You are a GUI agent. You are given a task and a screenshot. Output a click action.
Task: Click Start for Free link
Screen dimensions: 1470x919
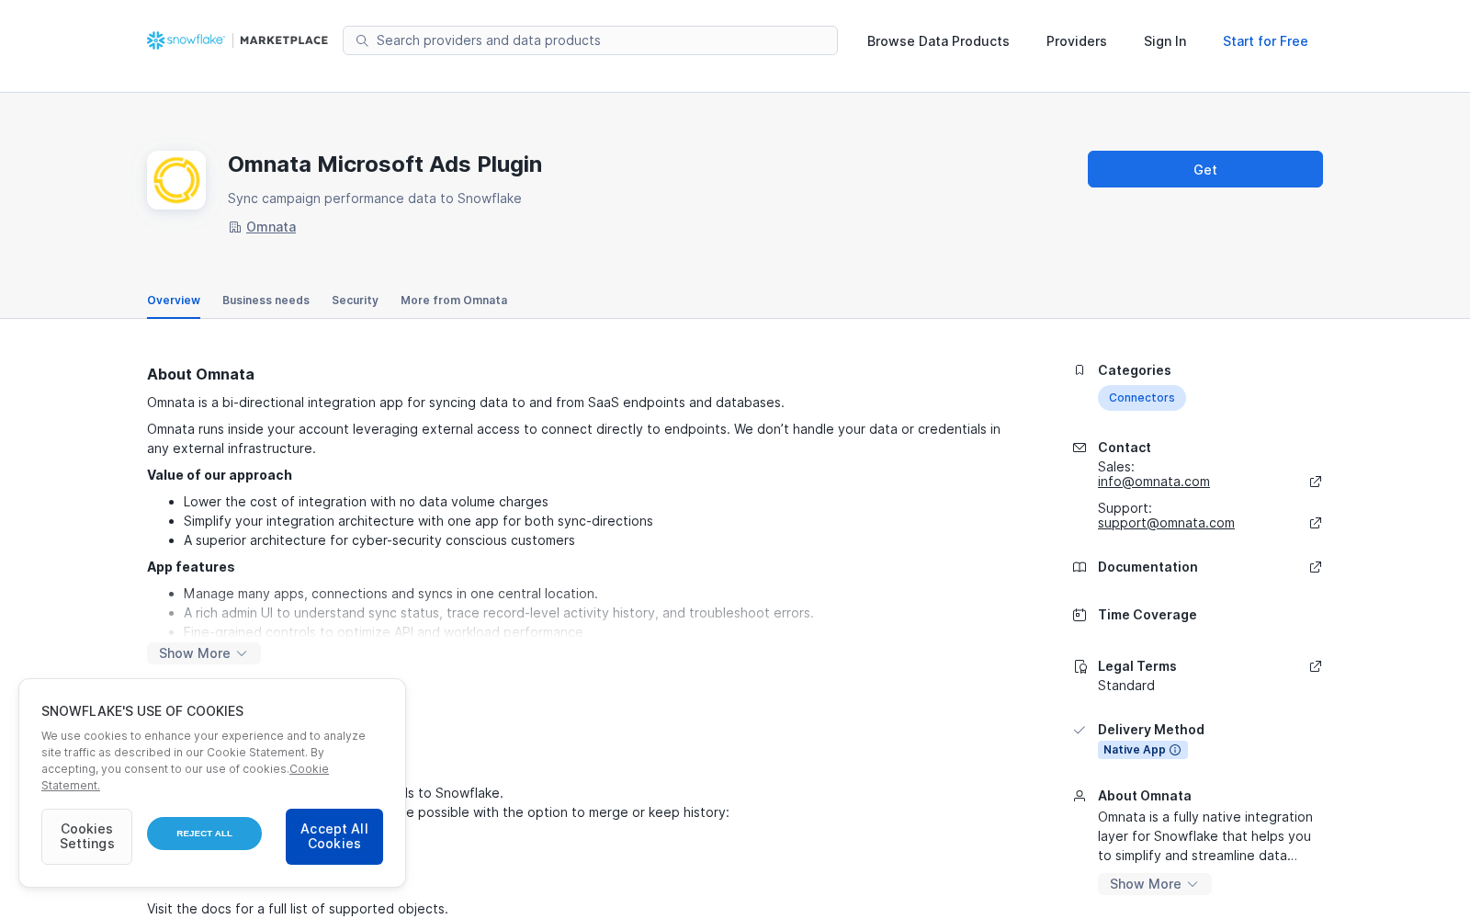click(1265, 41)
